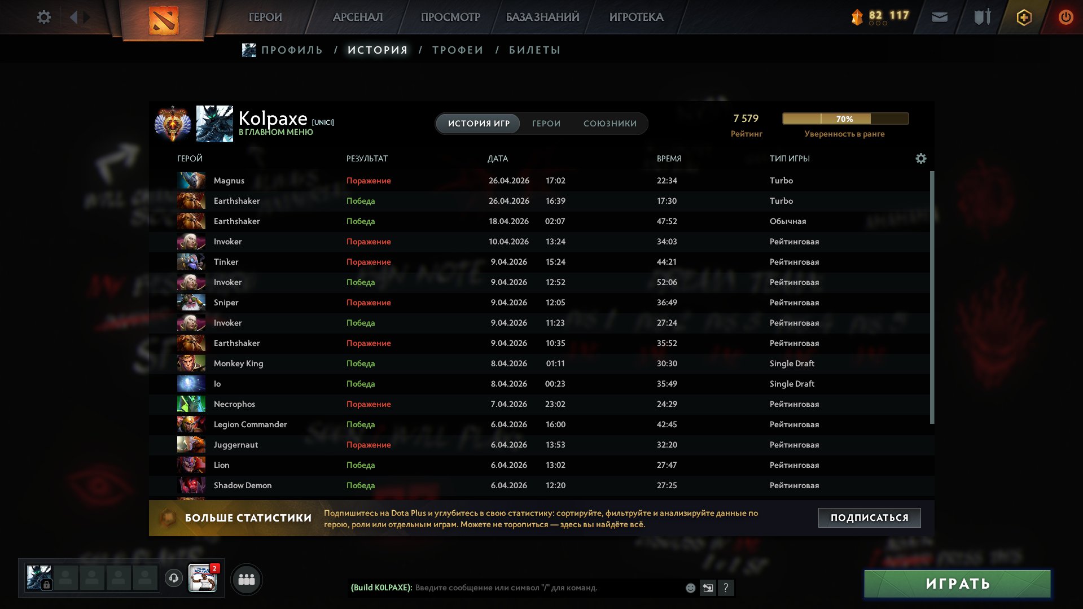Click the rank medal badge
Viewport: 1083px width, 609px height.
point(173,124)
